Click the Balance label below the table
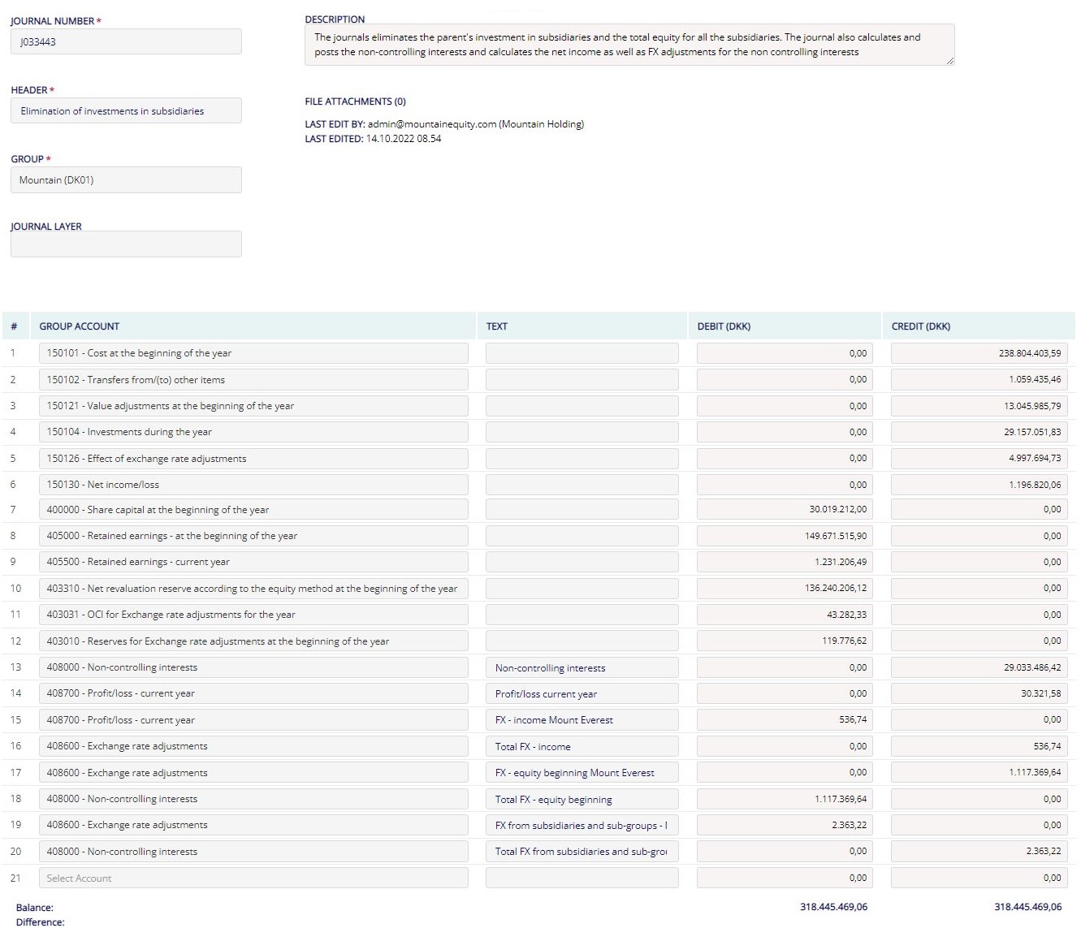Screen dimensions: 1081x928 coord(35,908)
